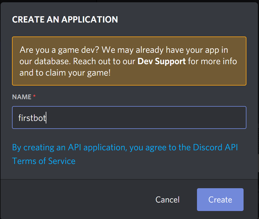This screenshot has height=219, width=259.
Task: Focus the Name input field
Action: 129,117
